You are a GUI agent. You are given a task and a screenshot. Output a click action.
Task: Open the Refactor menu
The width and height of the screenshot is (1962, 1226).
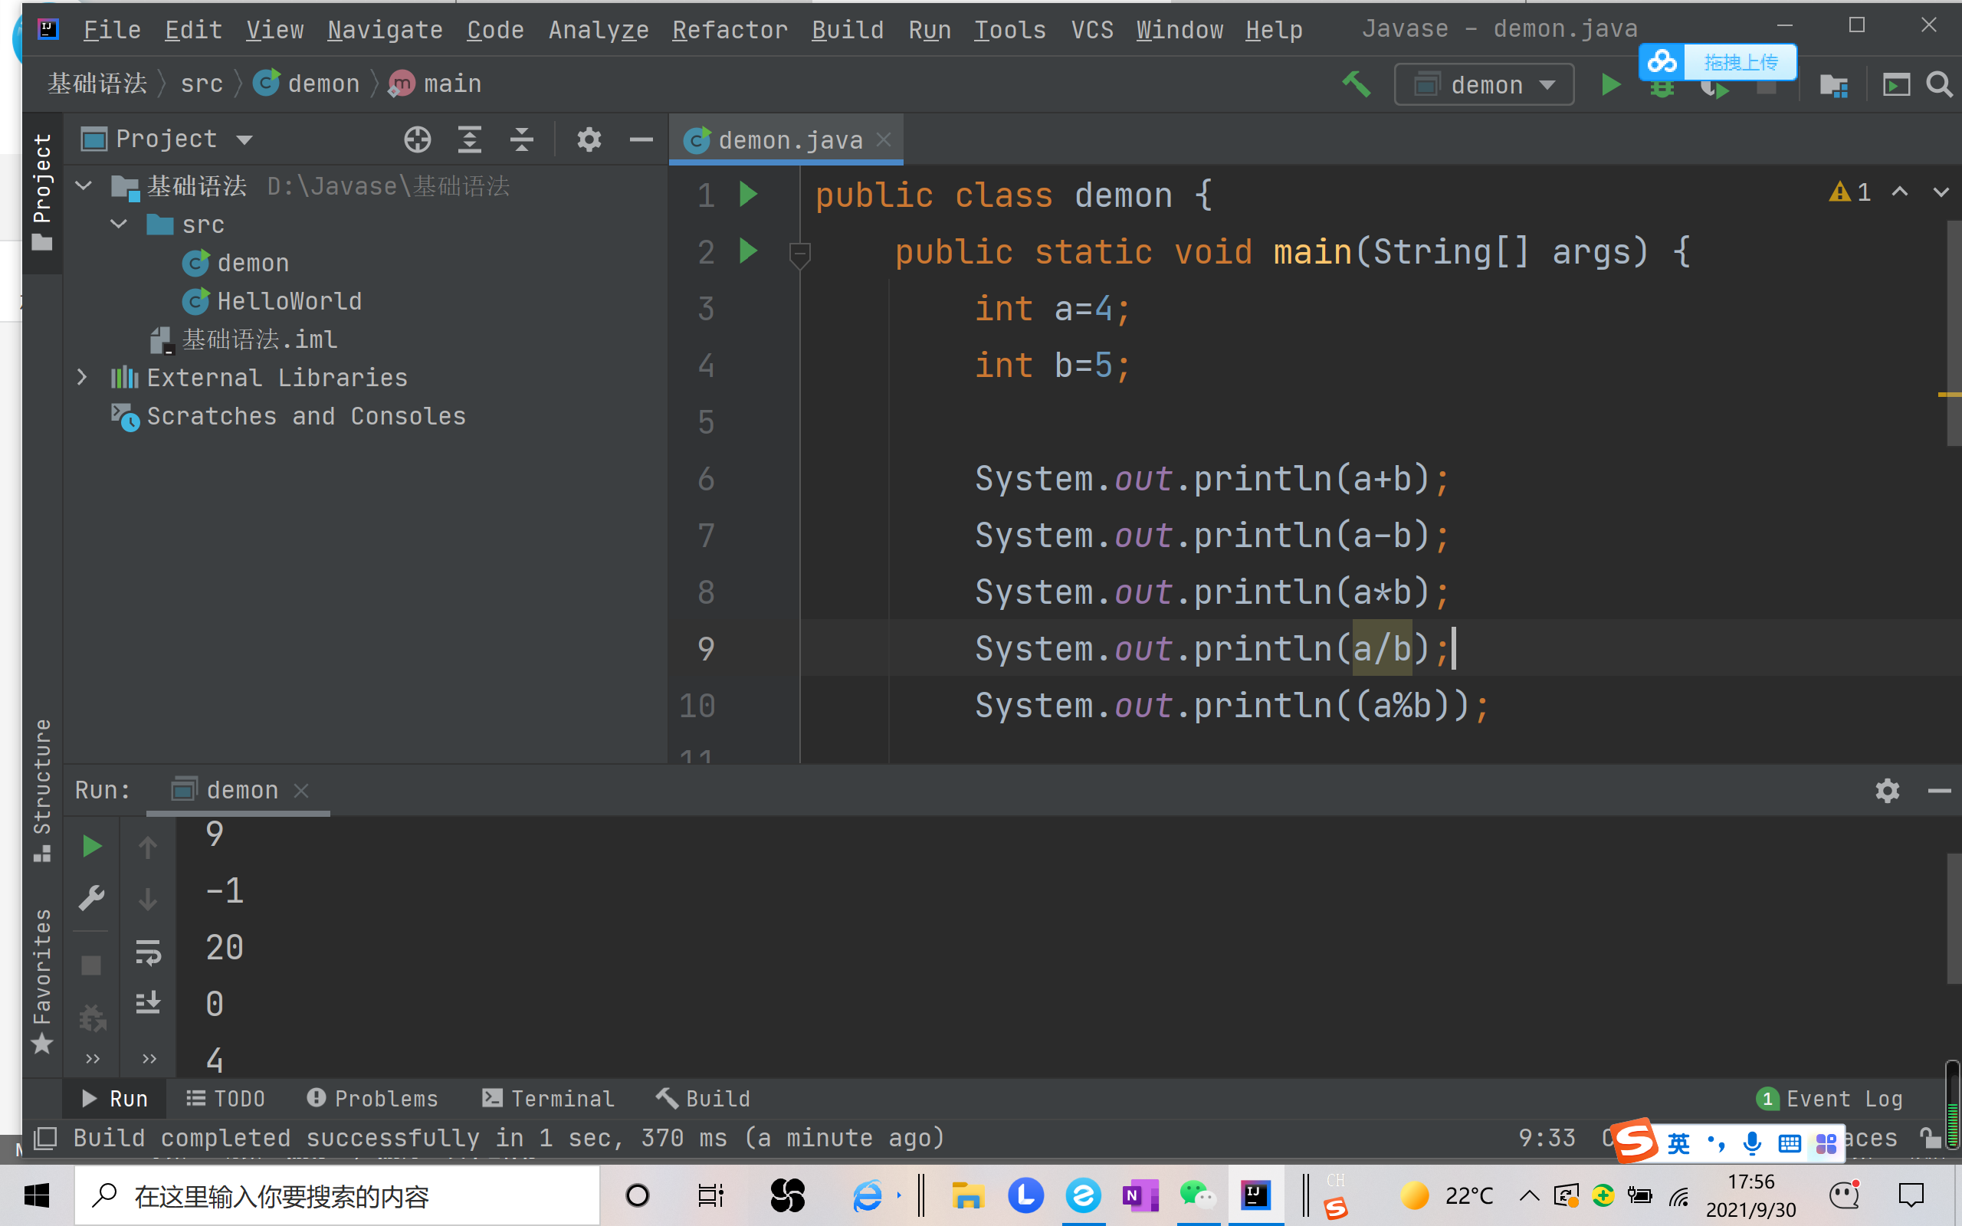tap(729, 30)
